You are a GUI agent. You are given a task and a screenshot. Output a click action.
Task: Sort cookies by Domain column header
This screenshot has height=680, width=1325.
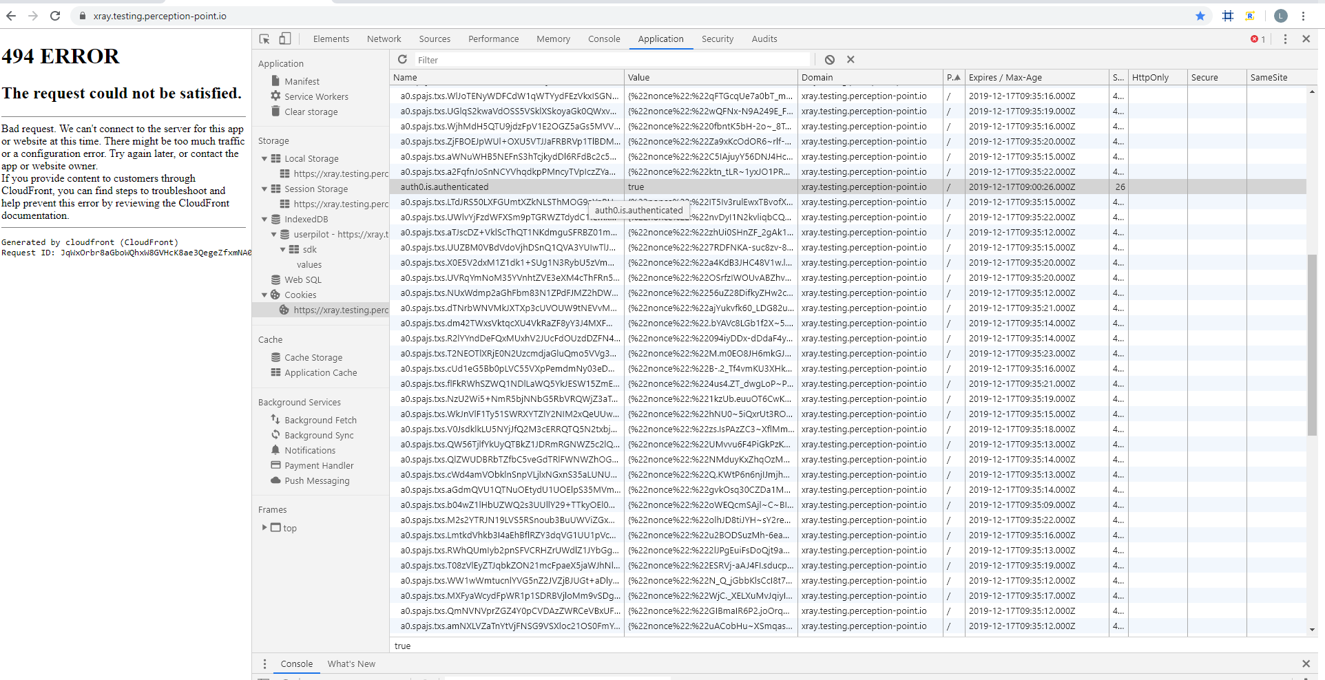[870, 77]
